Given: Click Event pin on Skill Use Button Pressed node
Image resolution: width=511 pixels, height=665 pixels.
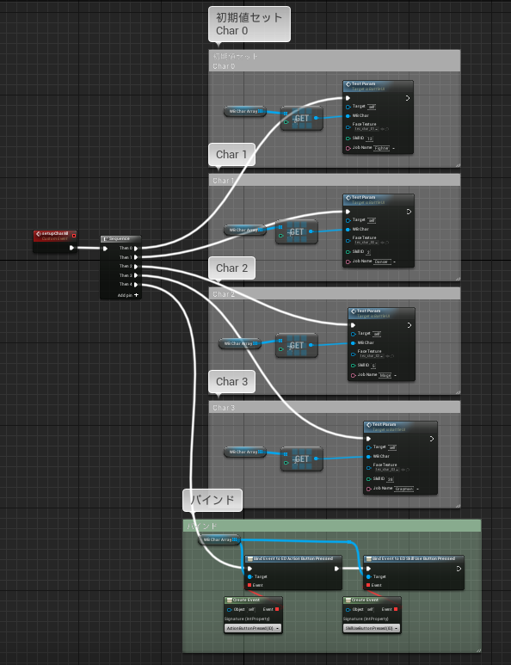Looking at the screenshot, I should coord(368,585).
